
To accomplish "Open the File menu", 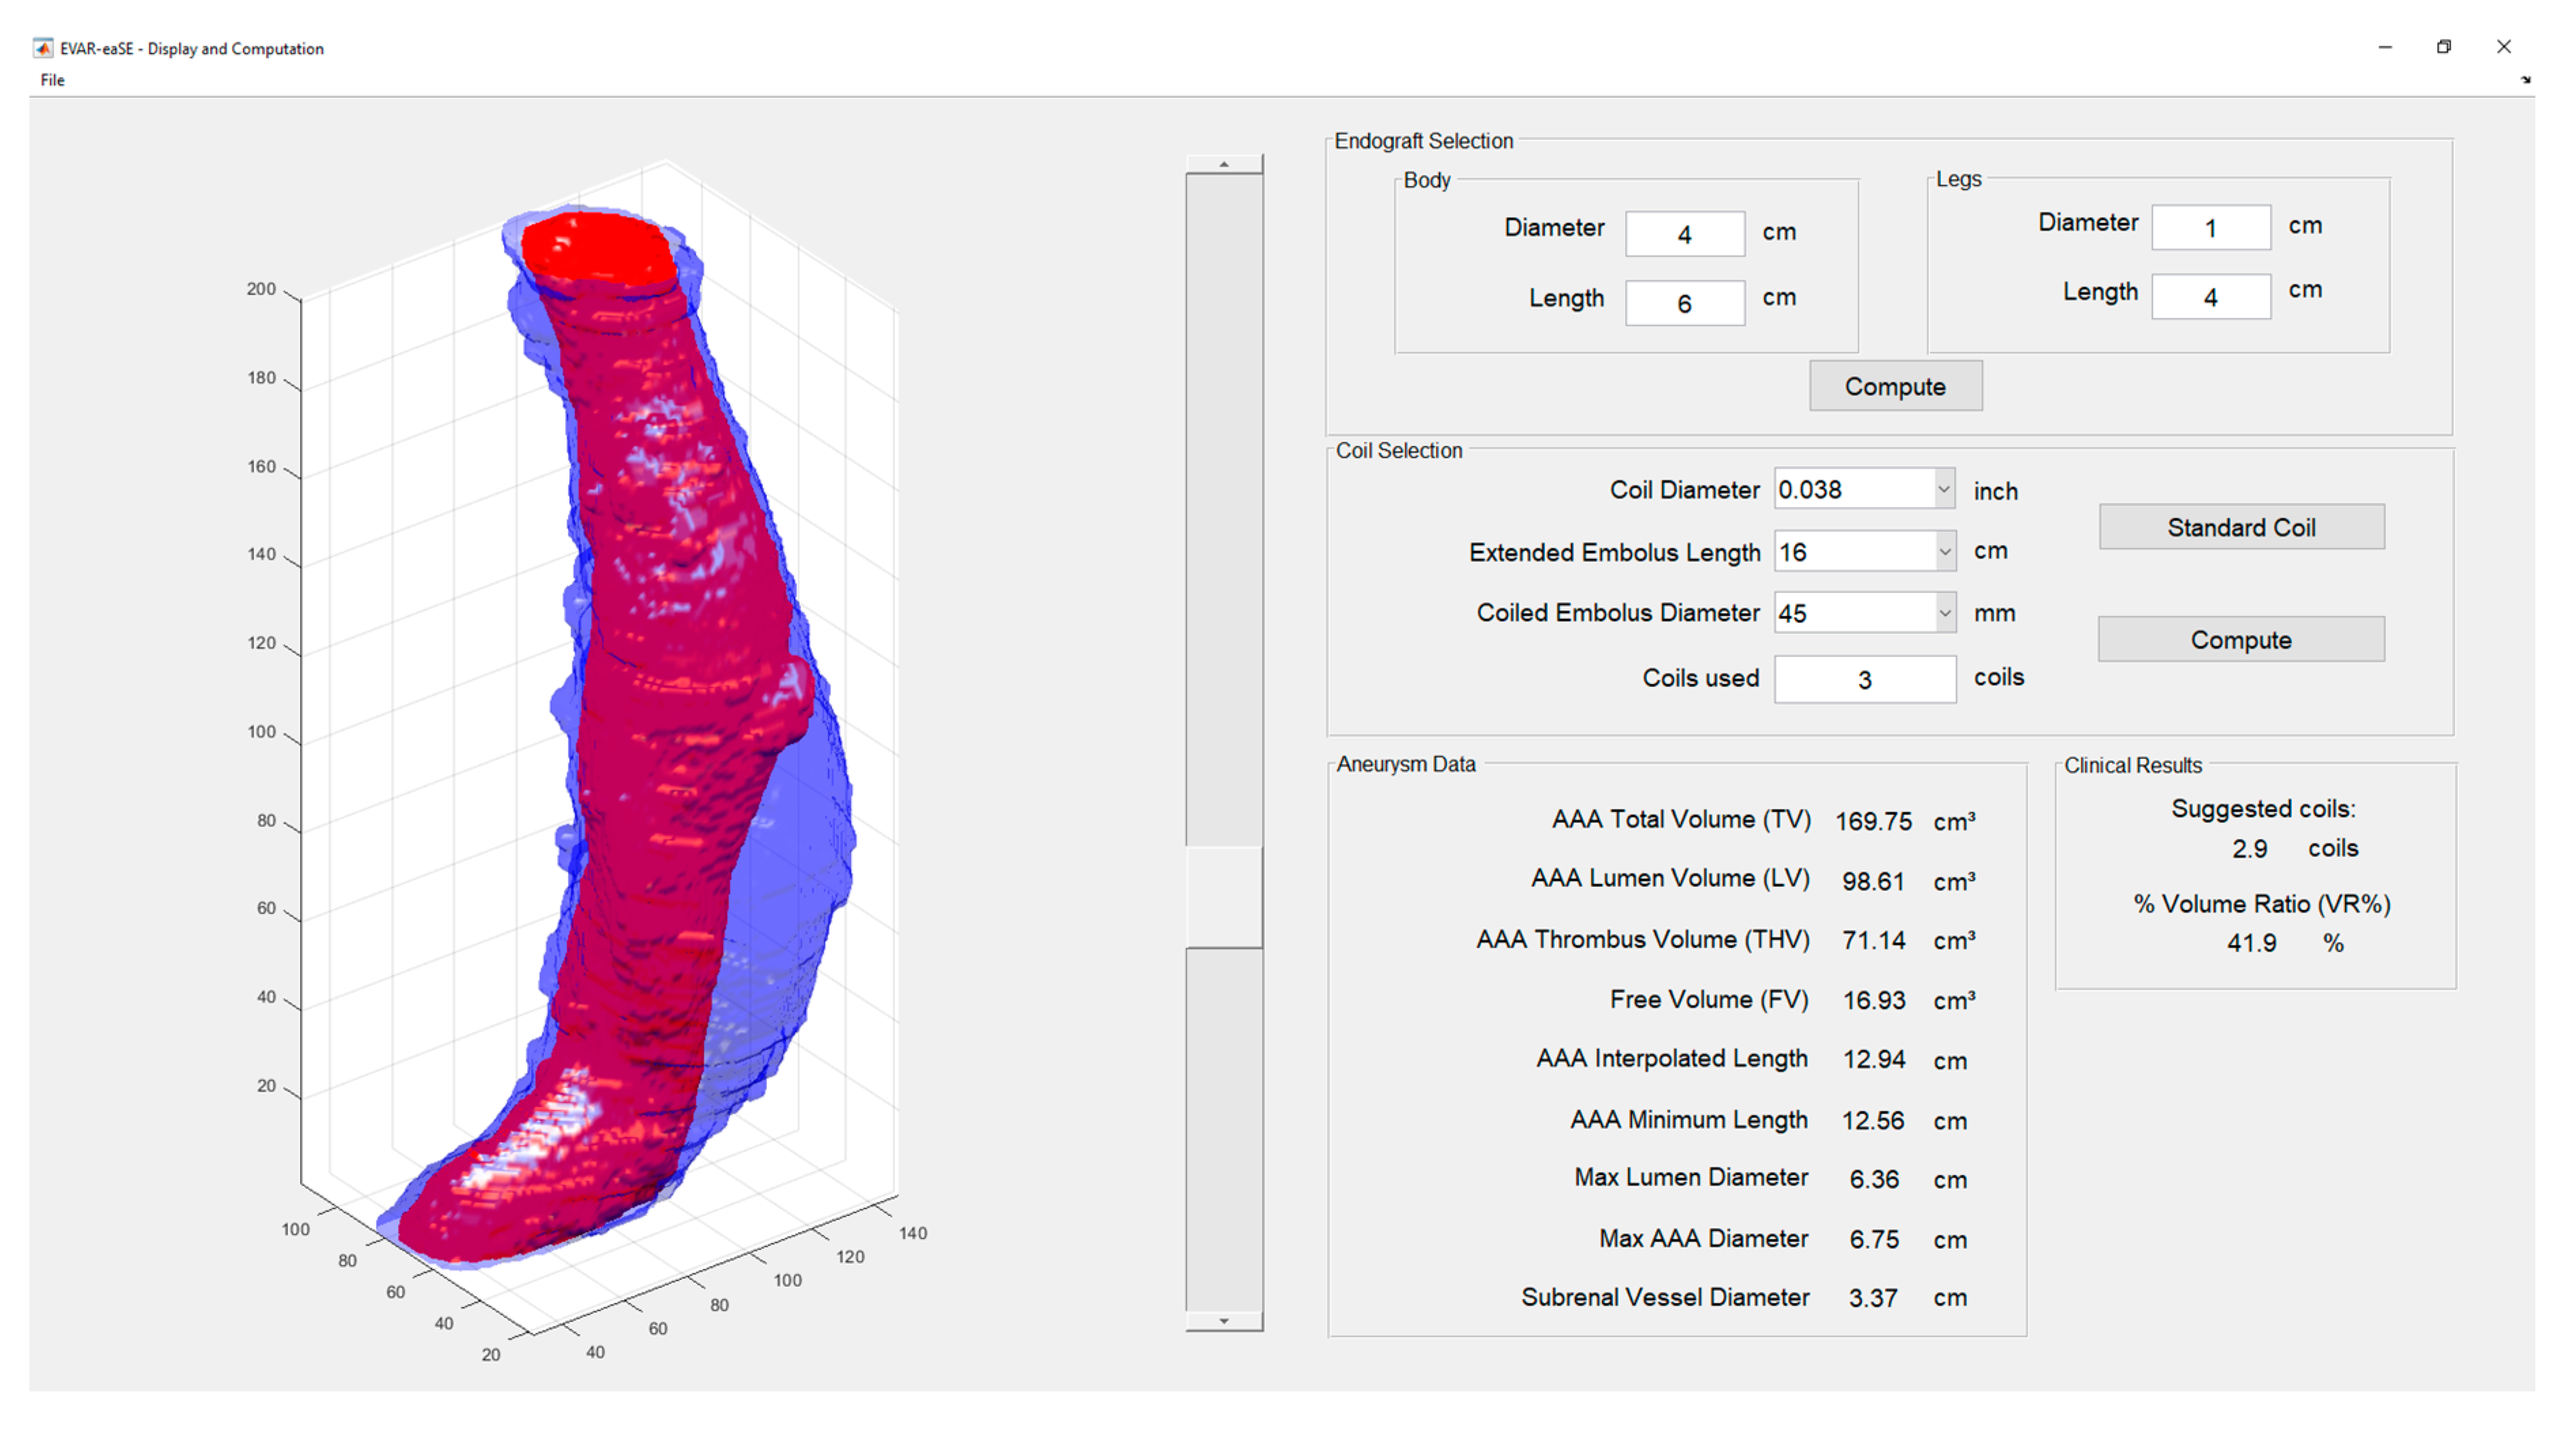I will [52, 80].
